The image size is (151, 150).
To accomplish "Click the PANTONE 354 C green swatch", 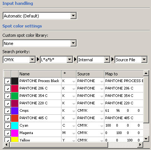I will 15,96.
